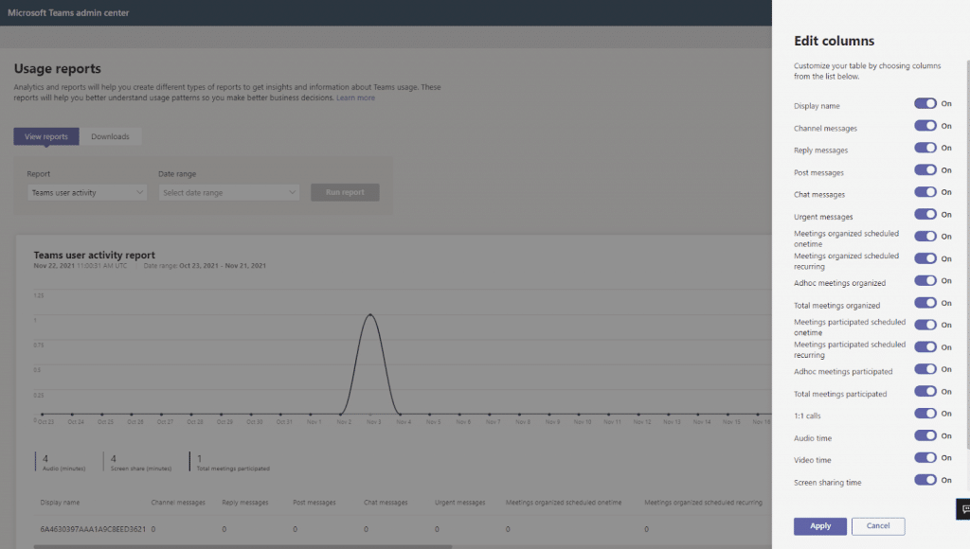Turn off Total meetings organized

pos(926,302)
